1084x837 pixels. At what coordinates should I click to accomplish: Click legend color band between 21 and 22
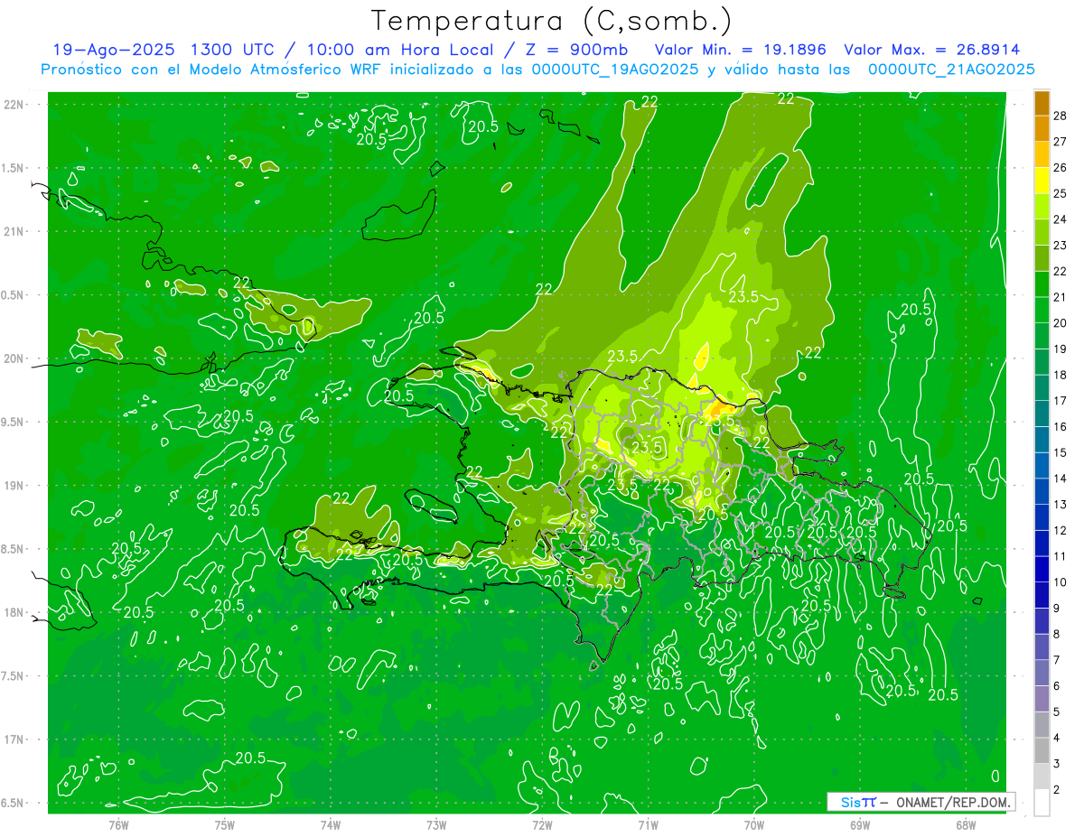coord(1042,284)
